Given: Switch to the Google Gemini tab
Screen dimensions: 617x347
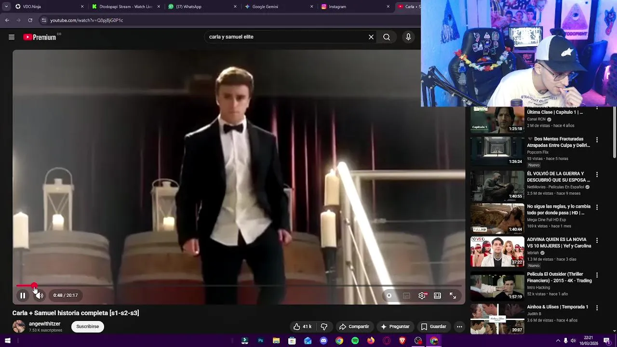Looking at the screenshot, I should pos(278,7).
